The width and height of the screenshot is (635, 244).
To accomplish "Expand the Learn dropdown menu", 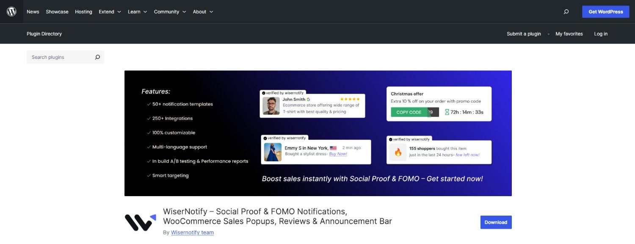I will click(x=137, y=12).
